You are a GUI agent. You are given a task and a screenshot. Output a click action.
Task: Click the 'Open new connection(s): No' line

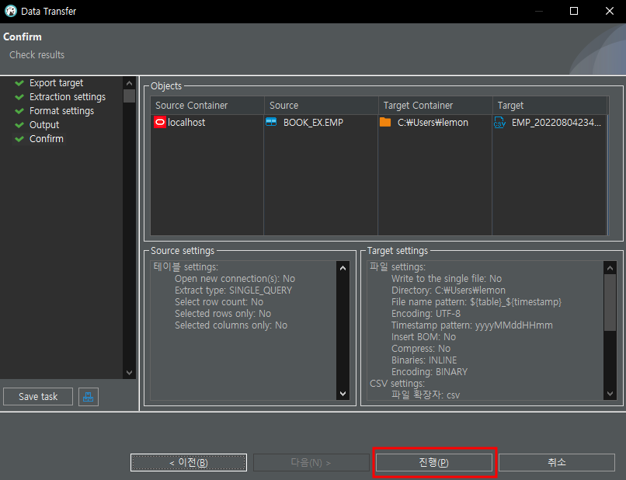(x=235, y=279)
